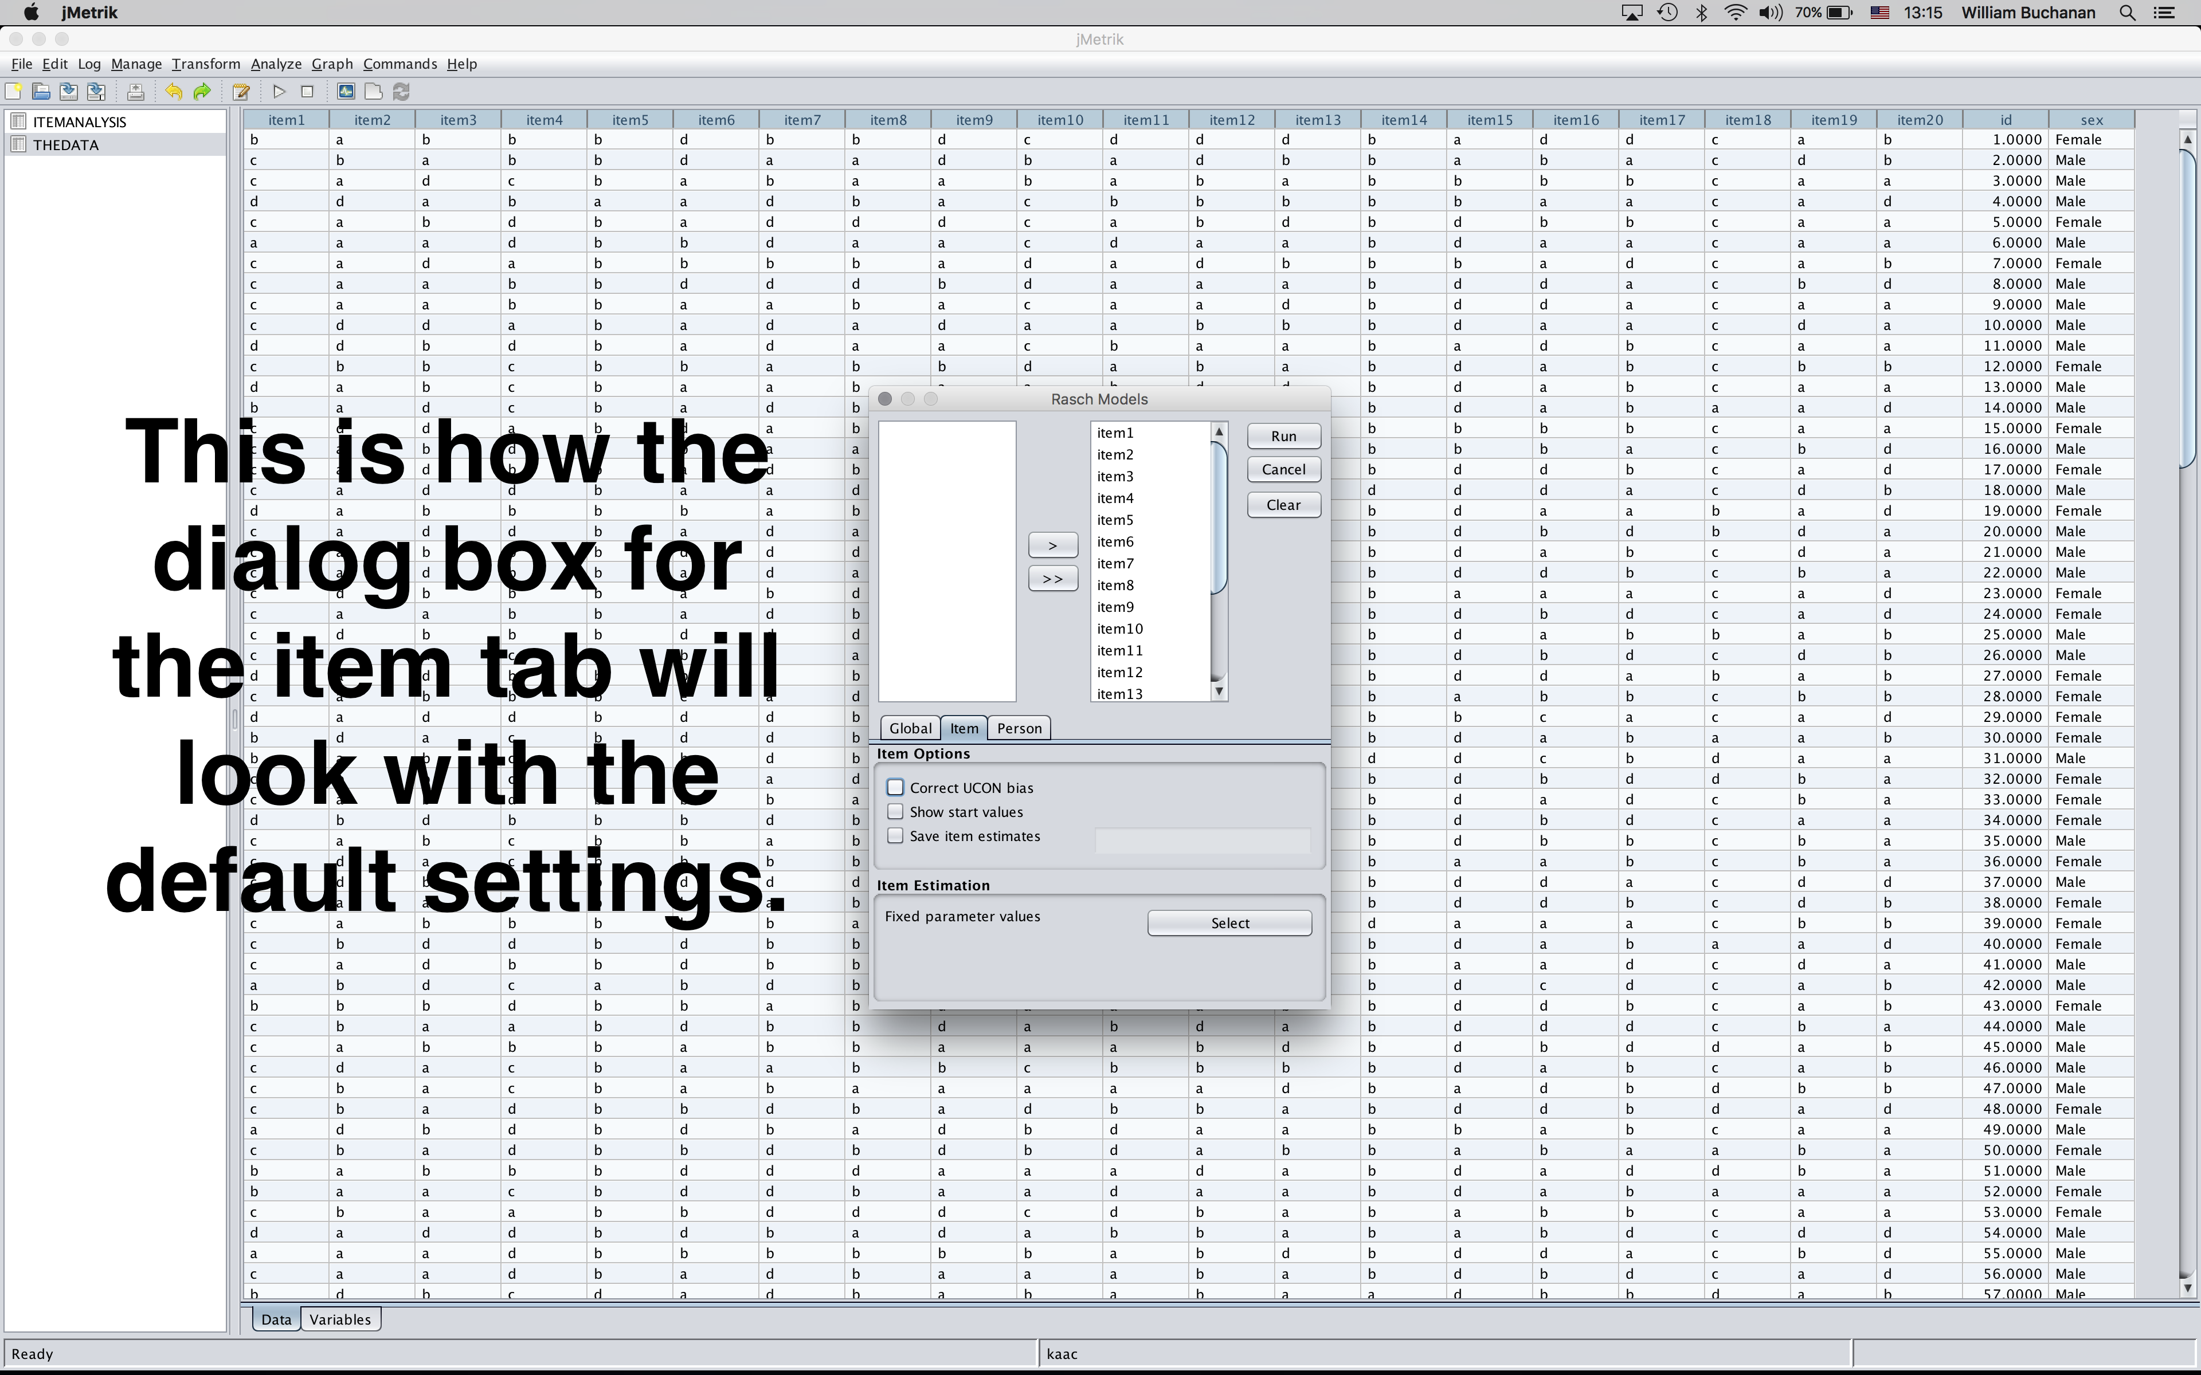The image size is (2201, 1375).
Task: Open the Manage menu
Action: [x=136, y=64]
